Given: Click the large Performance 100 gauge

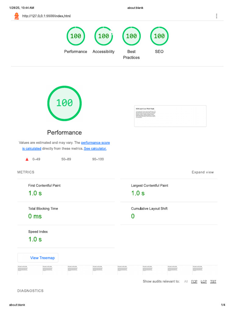Looking at the screenshot, I should coord(65,103).
